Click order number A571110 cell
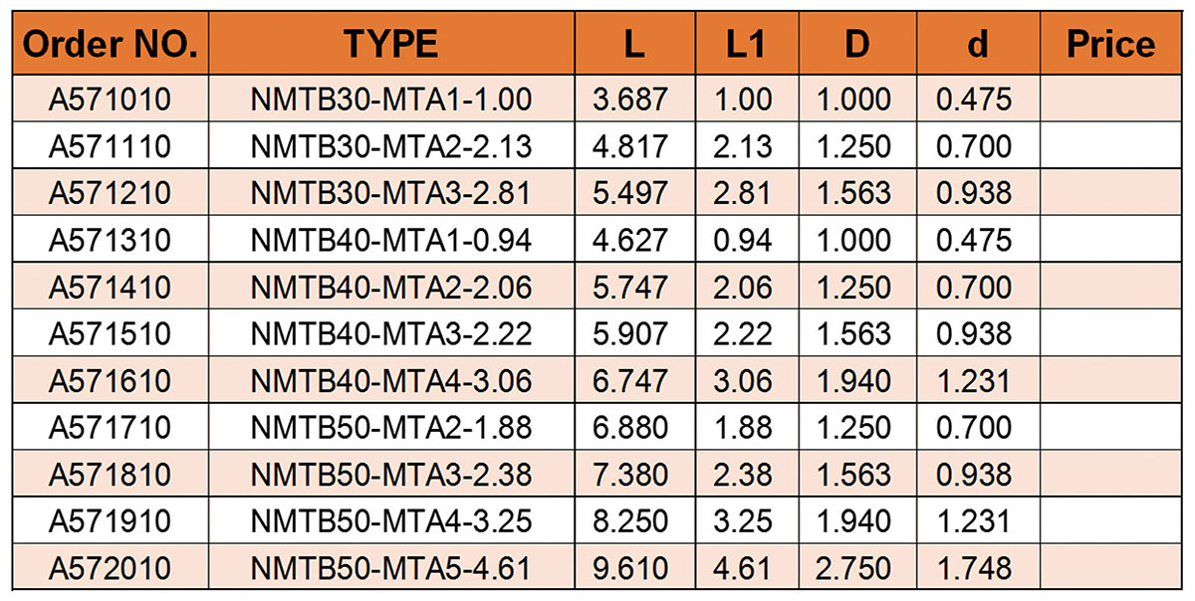Image resolution: width=1195 pixels, height=601 pixels. point(110,146)
